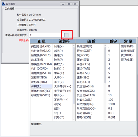The image size is (138, 137).
Task: Insert the 大于等于(>=) operator
Action: pos(62,86)
